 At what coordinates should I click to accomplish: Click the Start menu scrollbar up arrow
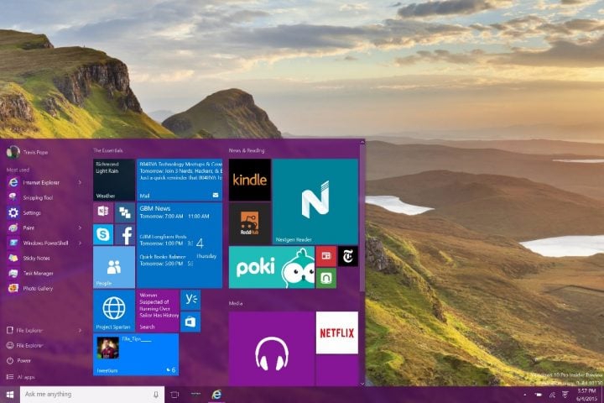tap(362, 142)
